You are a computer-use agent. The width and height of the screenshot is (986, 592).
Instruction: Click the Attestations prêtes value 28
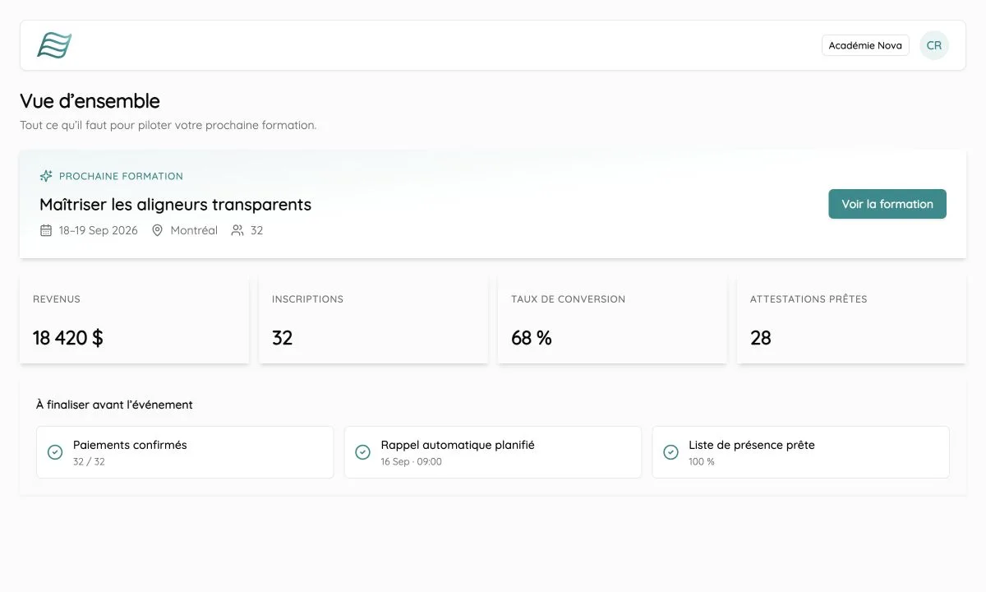tap(761, 338)
